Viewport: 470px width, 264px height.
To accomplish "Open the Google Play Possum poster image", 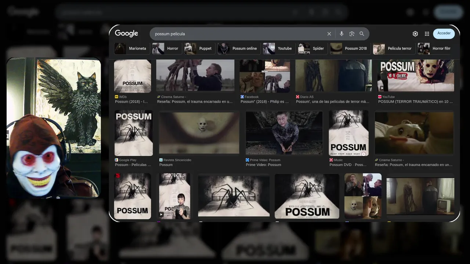I will pyautogui.click(x=133, y=133).
